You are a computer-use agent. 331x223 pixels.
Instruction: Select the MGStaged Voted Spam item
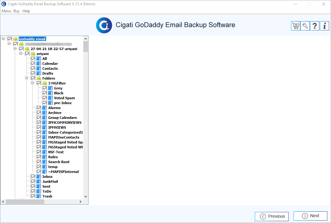pos(65,142)
